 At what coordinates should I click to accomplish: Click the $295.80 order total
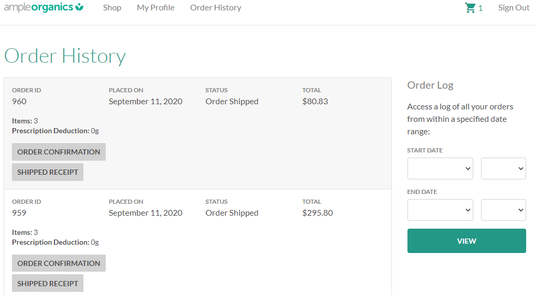[x=317, y=213]
